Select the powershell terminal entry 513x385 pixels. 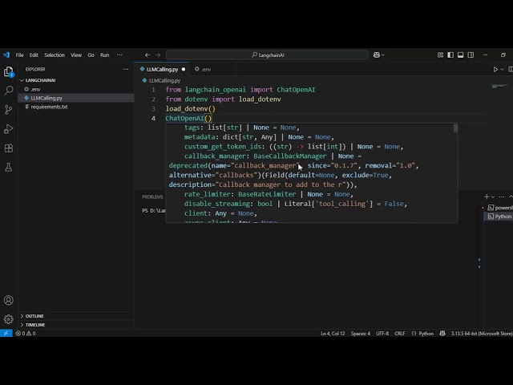500,208
